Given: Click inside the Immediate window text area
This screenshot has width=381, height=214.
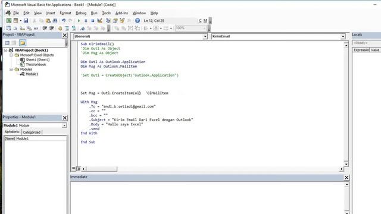Looking at the screenshot, I should coord(207,198).
